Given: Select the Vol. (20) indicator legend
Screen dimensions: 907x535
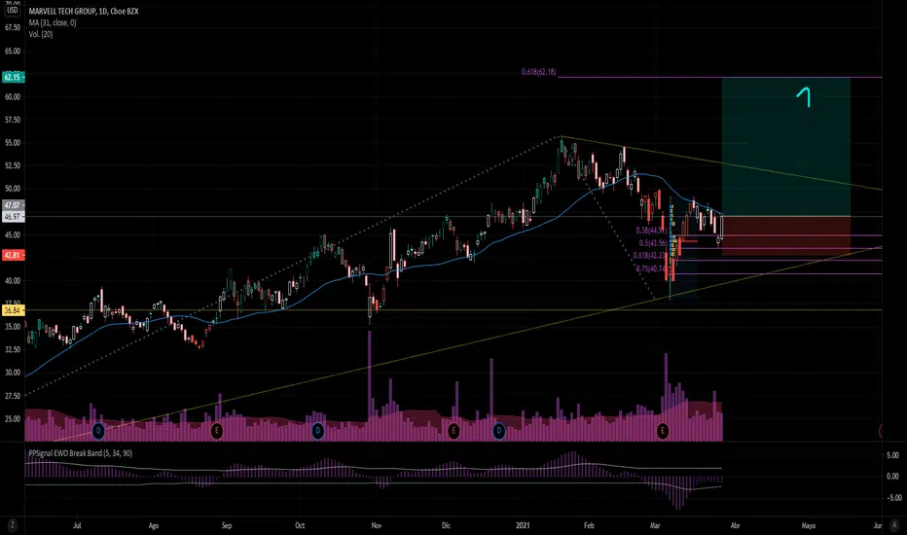Looking at the screenshot, I should pyautogui.click(x=41, y=34).
